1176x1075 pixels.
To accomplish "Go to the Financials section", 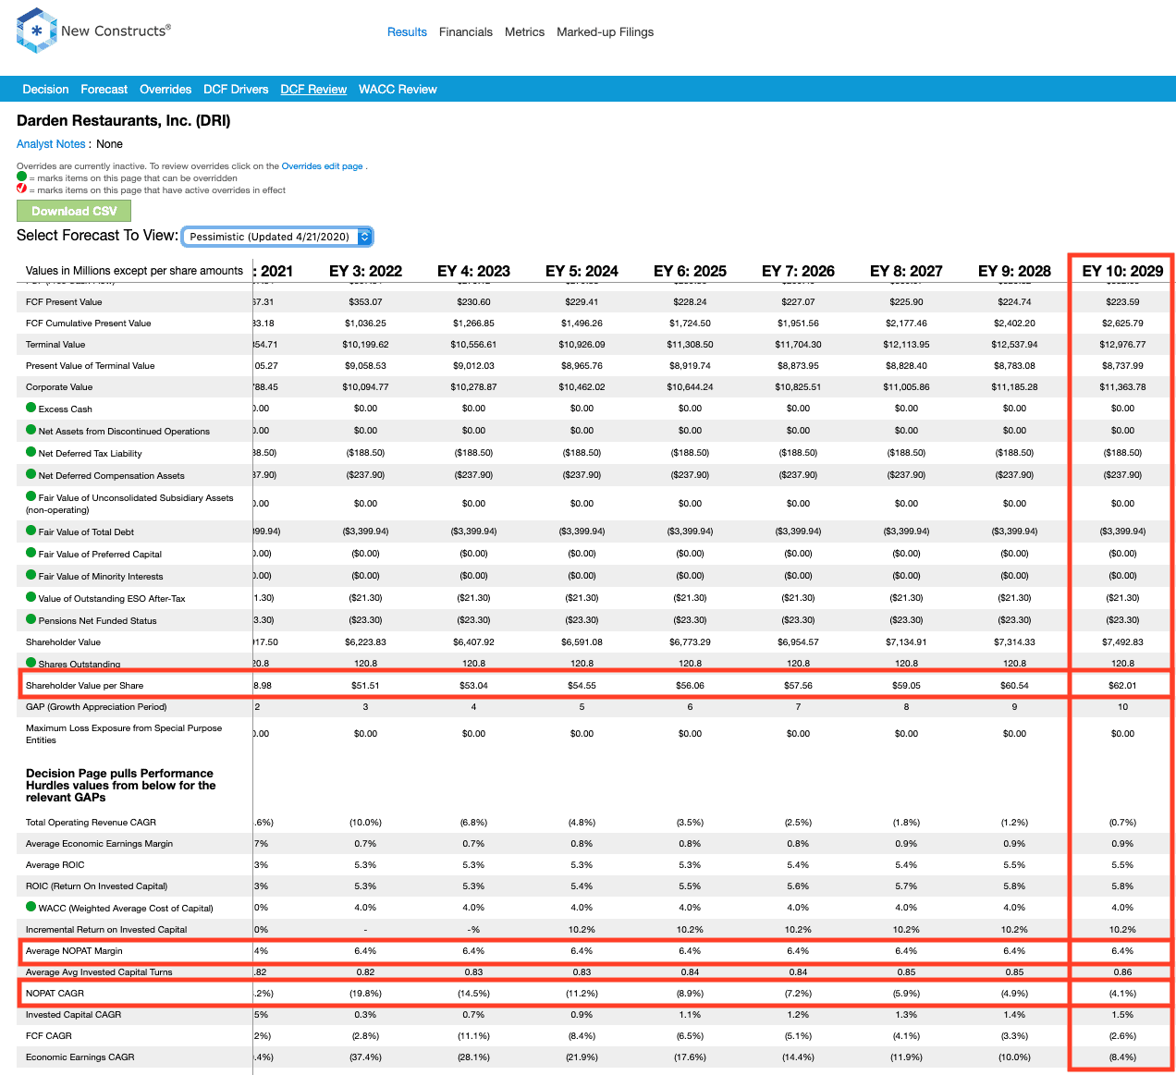I will click(466, 31).
